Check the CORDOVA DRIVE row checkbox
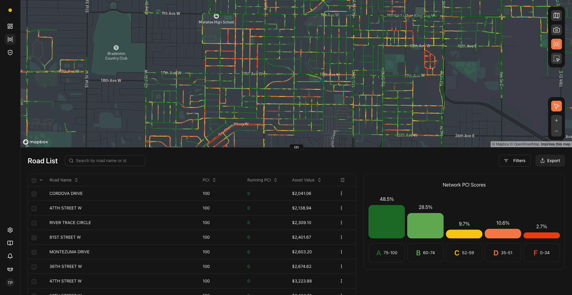Image resolution: width=572 pixels, height=295 pixels. tap(34, 194)
